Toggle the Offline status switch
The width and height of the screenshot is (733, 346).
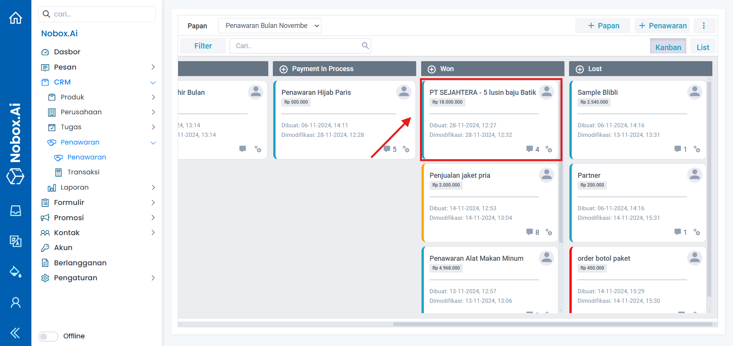click(48, 336)
